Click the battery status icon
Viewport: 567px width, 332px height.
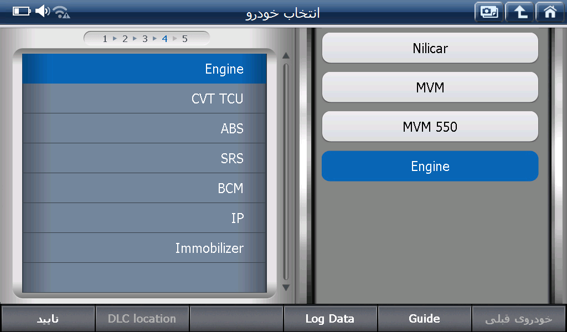(22, 11)
